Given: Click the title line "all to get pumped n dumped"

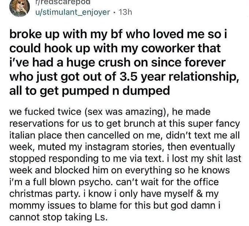Looking at the screenshot, I should 90,91.
